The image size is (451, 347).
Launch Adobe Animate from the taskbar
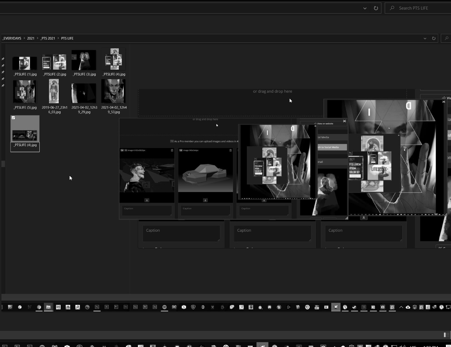(x=126, y=307)
